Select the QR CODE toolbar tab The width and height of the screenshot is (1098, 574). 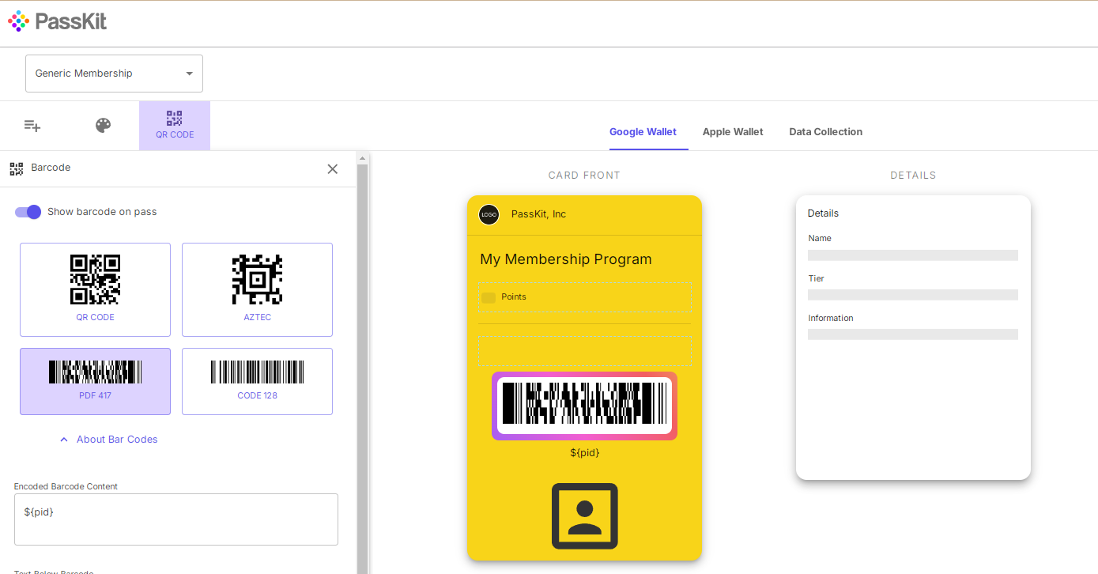click(175, 125)
